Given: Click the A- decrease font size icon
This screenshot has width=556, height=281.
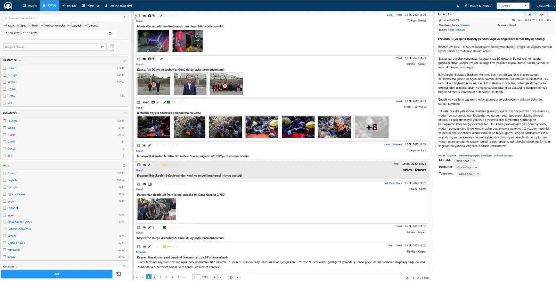Looking at the screenshot, I should 439,15.
